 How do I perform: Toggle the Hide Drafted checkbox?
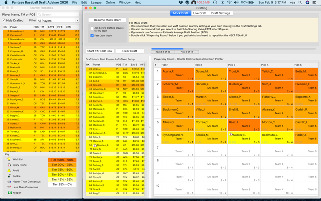4,20
